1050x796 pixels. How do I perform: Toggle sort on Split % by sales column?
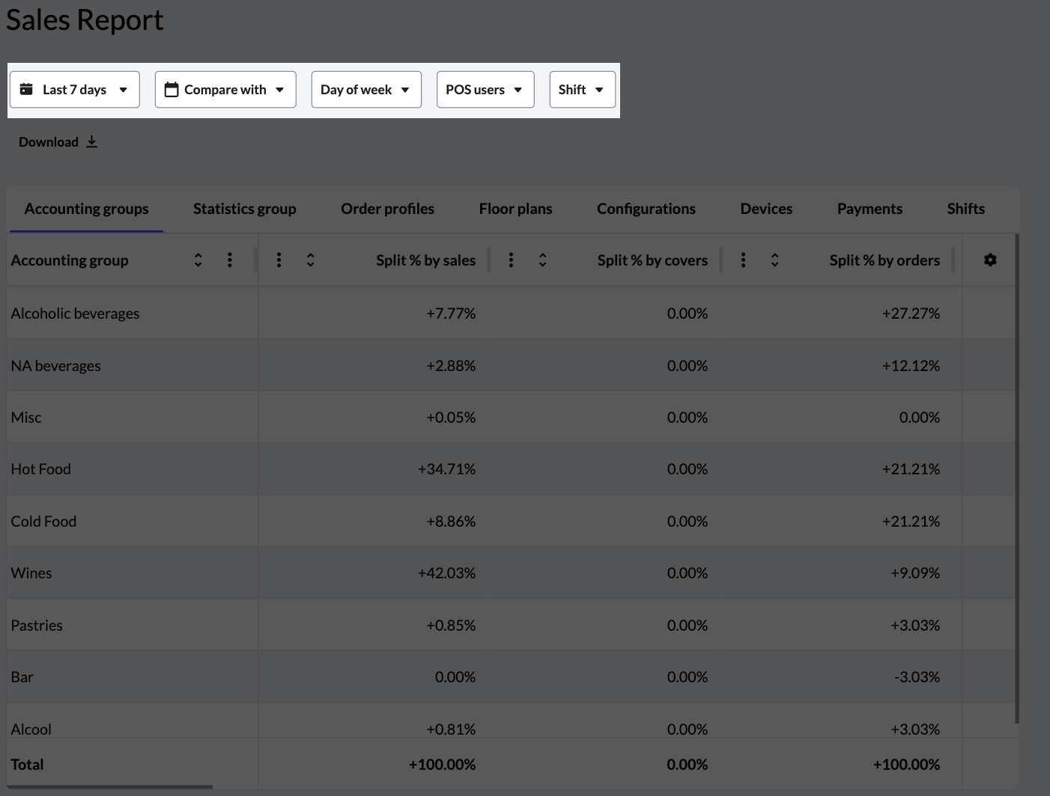tap(310, 260)
